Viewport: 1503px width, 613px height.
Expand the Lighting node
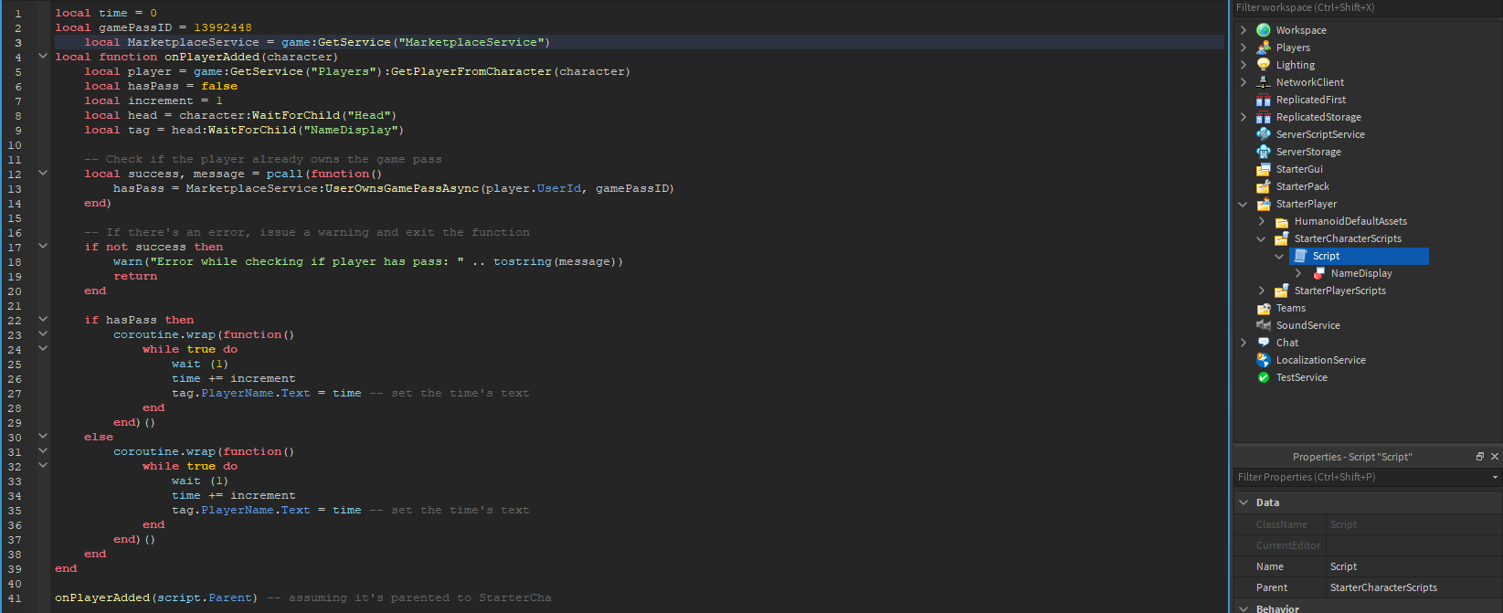[1244, 65]
